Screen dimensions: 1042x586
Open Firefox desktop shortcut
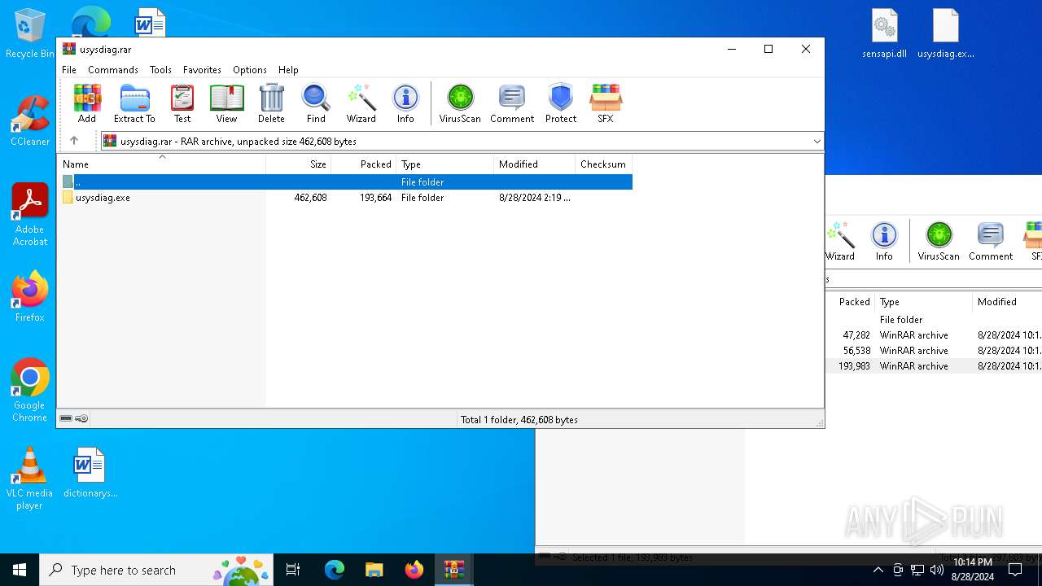tap(29, 297)
